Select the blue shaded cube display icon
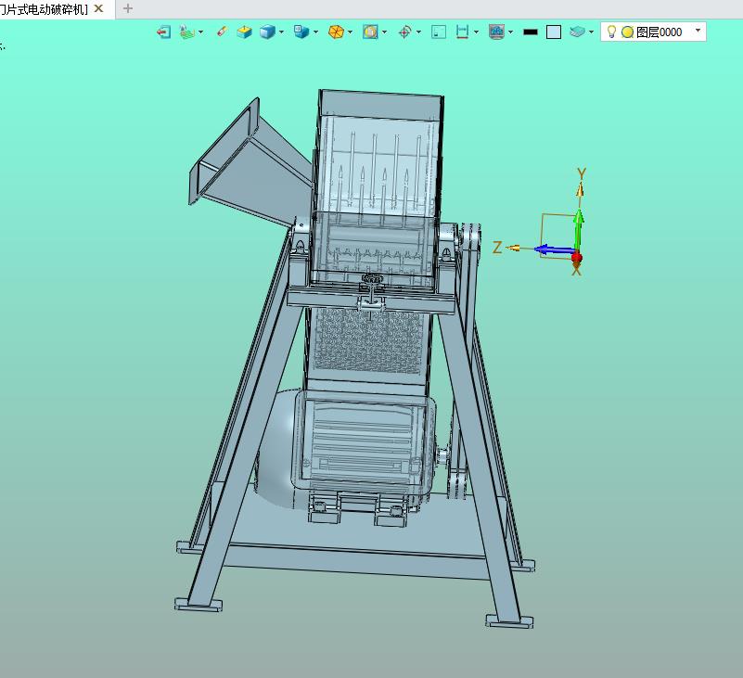This screenshot has height=678, width=743. click(x=267, y=32)
